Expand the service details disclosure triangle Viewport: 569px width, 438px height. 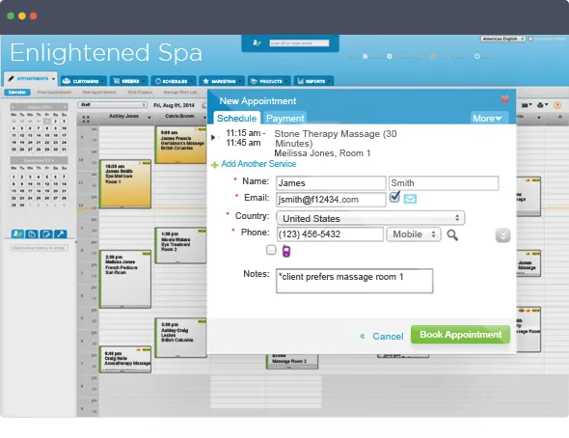coord(213,138)
